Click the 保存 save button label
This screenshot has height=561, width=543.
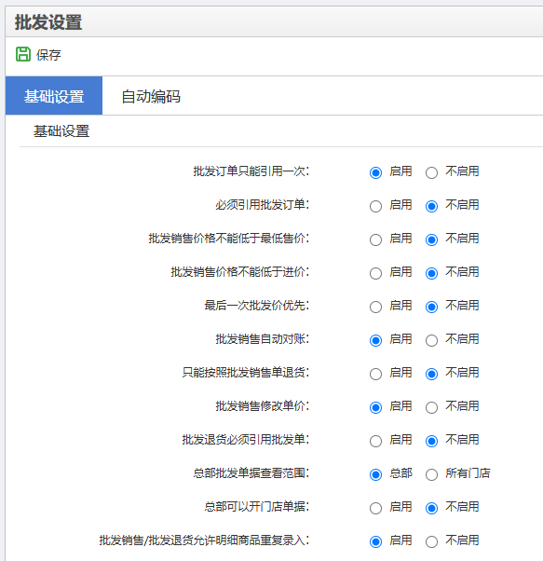click(48, 55)
